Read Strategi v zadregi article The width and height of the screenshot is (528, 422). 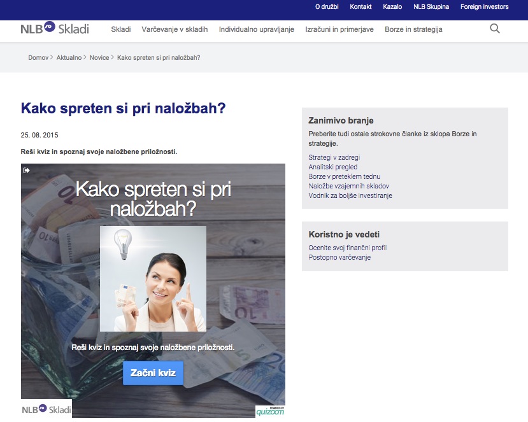(x=334, y=157)
